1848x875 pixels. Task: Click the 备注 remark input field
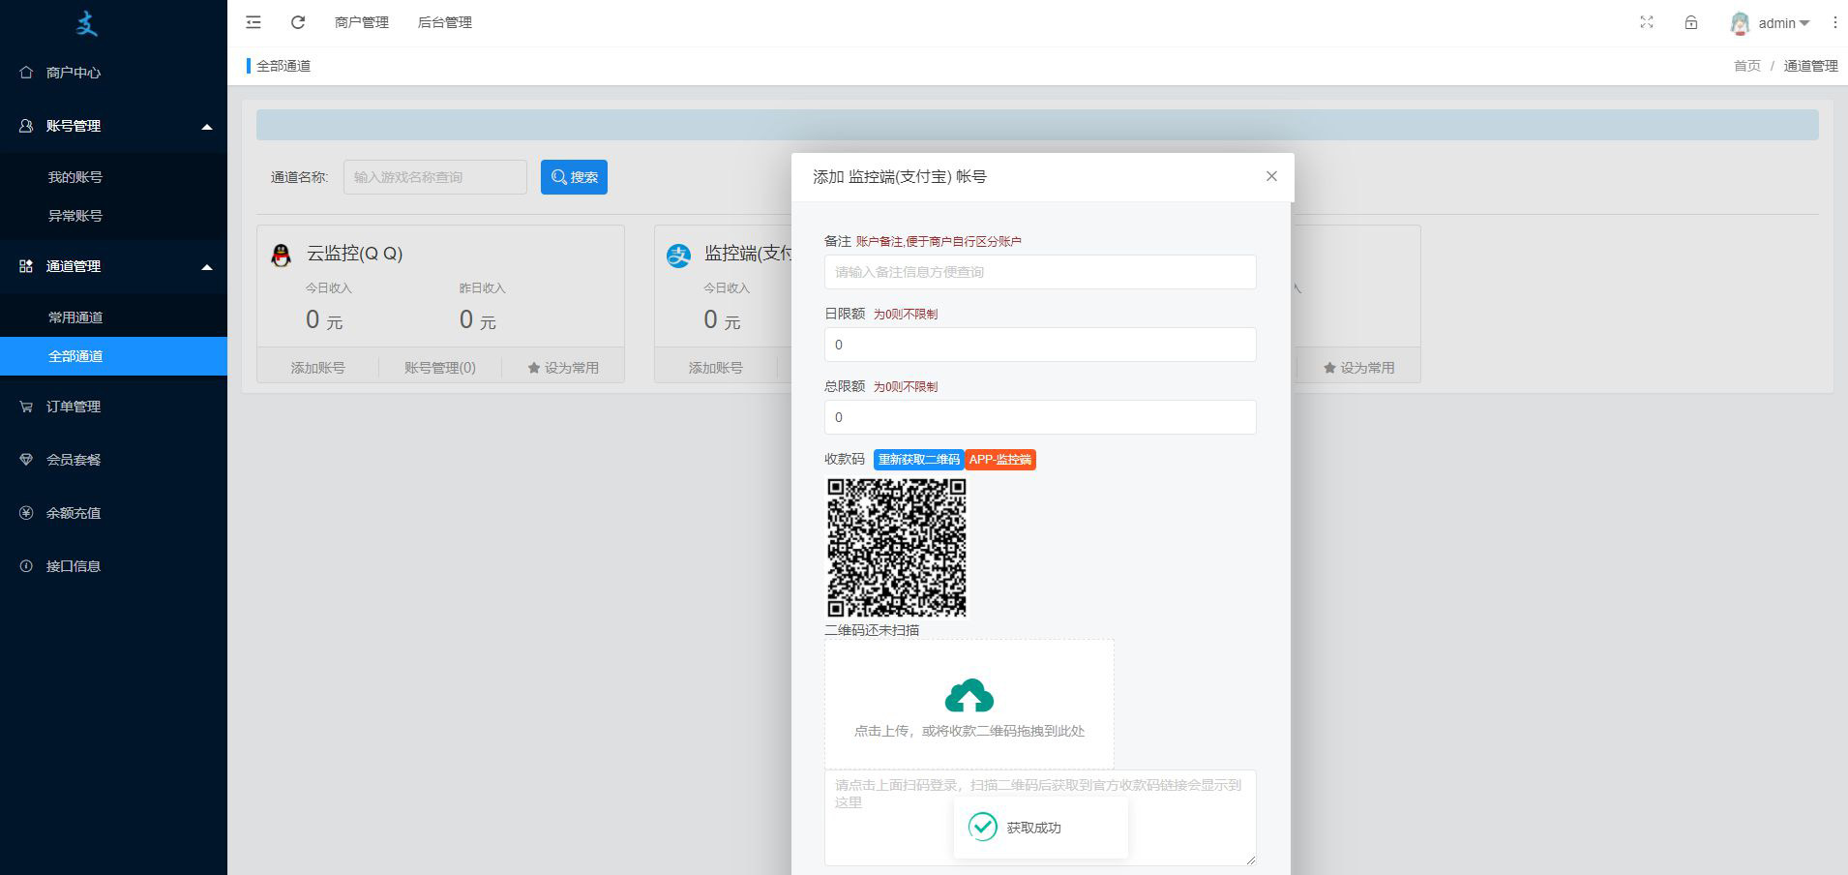pyautogui.click(x=1039, y=272)
